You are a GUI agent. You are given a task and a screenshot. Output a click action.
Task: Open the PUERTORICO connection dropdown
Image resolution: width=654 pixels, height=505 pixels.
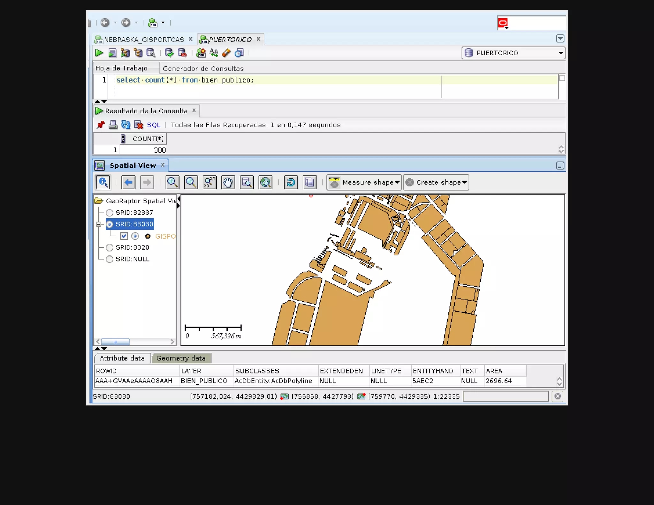coord(560,53)
